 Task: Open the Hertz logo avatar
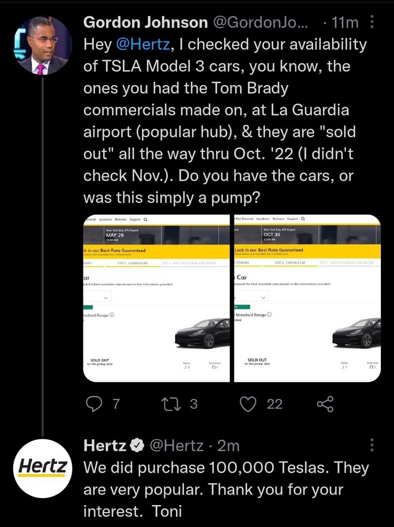(43, 468)
